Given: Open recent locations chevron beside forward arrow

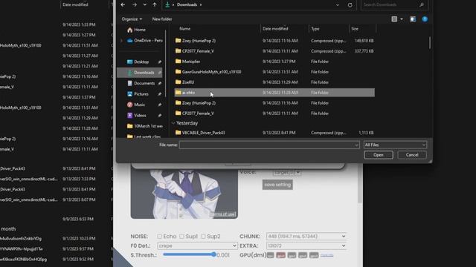Looking at the screenshot, I should click(x=145, y=5).
